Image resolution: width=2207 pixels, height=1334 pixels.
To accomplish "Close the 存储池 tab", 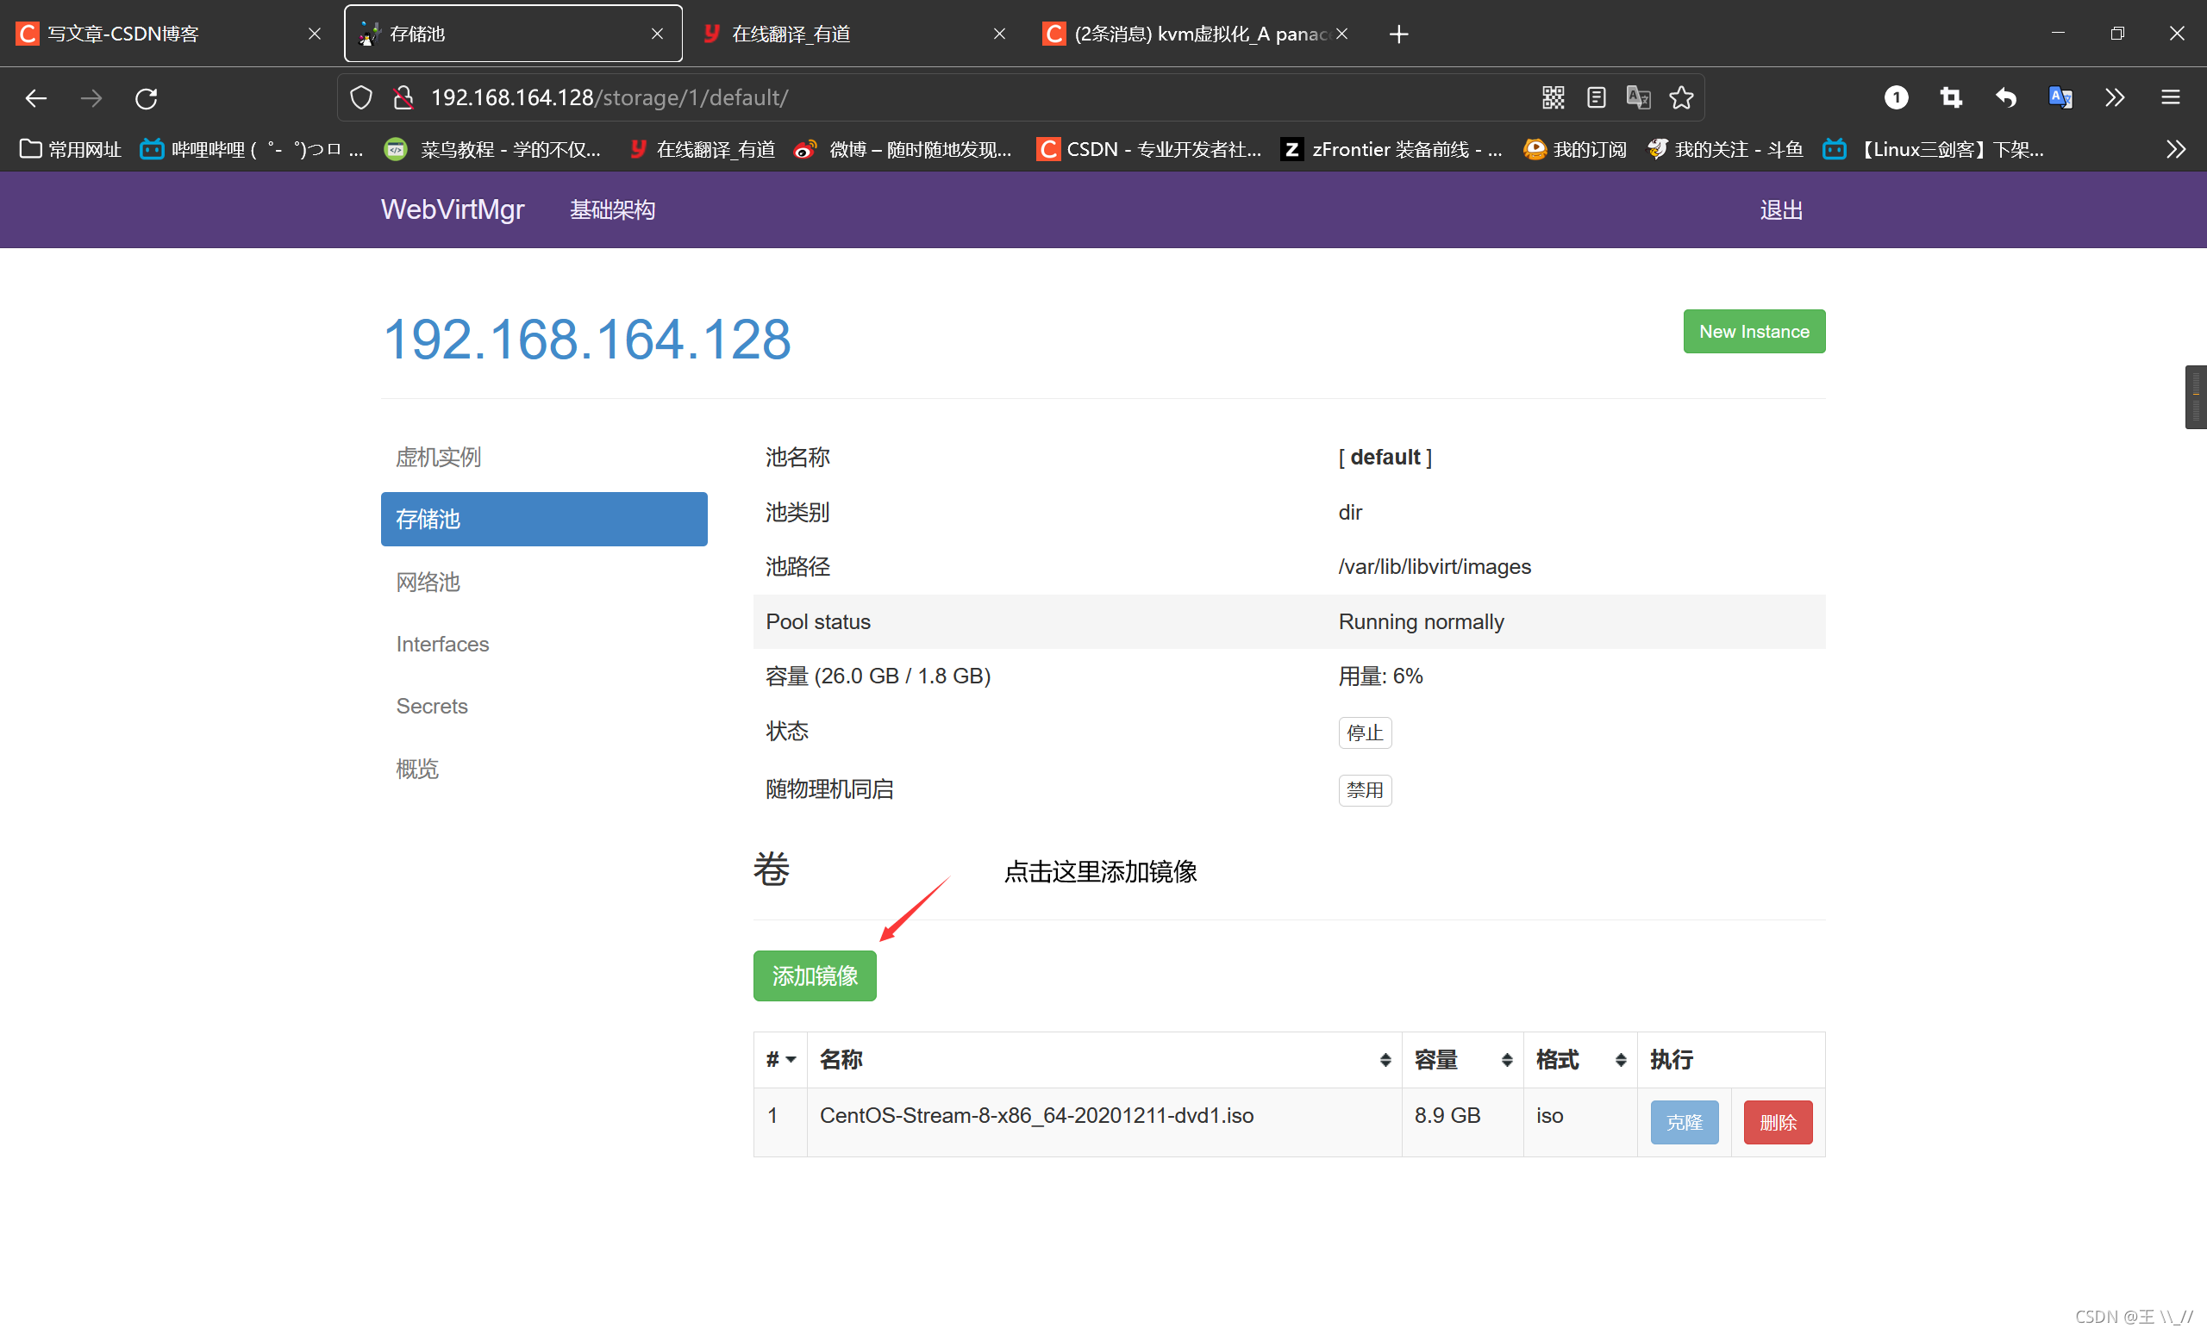I will click(x=658, y=34).
